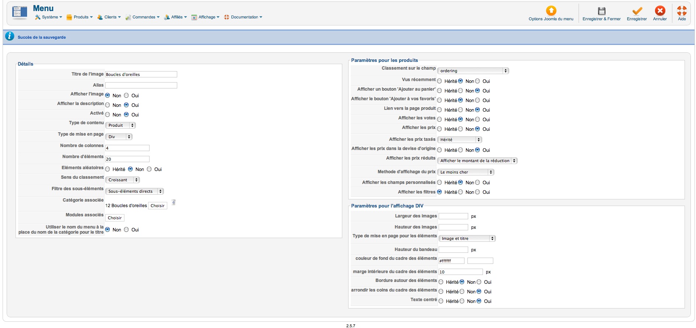This screenshot has height=328, width=696.
Task: Click the Largeur des images field
Action: point(453,216)
